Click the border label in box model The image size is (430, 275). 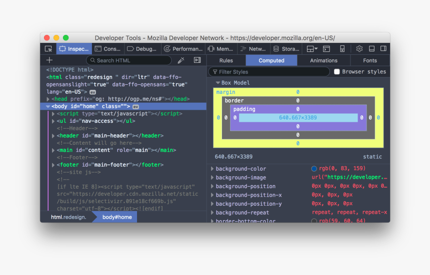(234, 101)
